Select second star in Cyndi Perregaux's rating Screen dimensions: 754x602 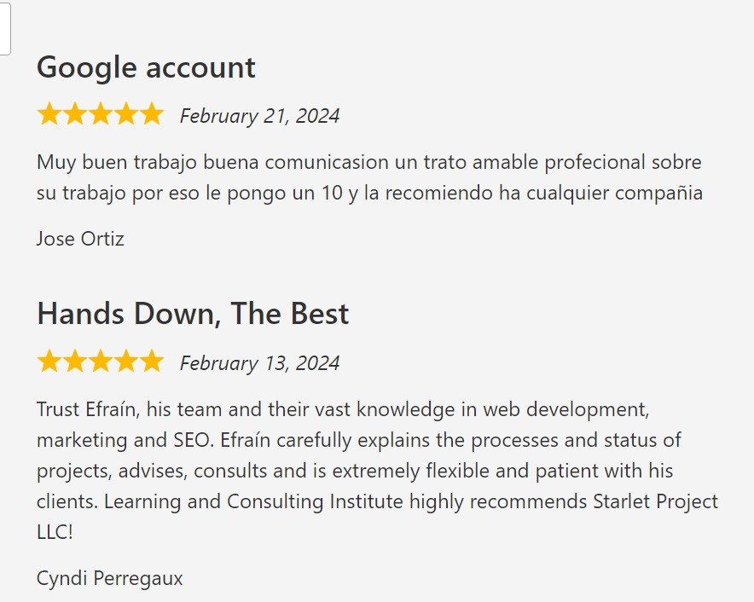(x=75, y=362)
